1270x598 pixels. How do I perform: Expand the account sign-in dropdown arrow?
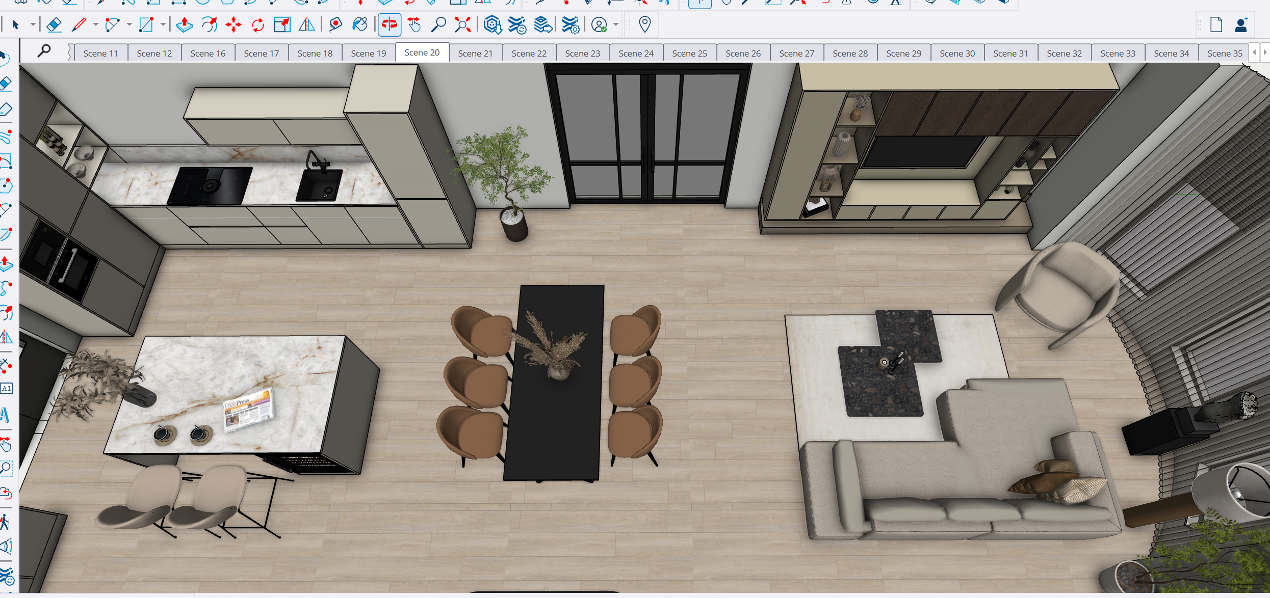(616, 24)
